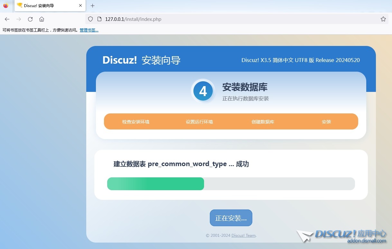Open the 管理书签... link

pyautogui.click(x=89, y=30)
